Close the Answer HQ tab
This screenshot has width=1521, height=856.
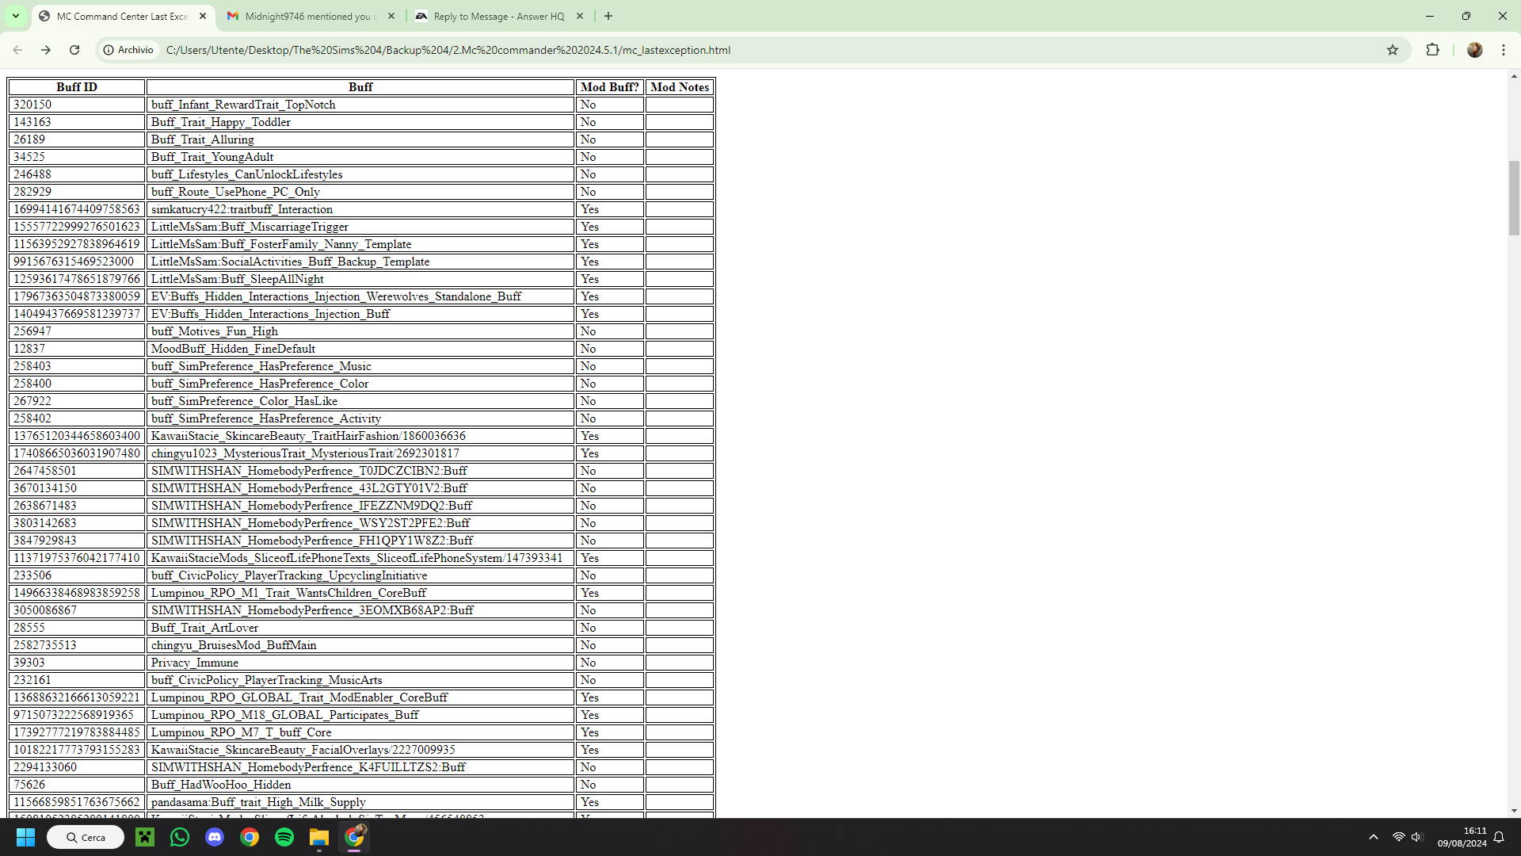pyautogui.click(x=579, y=16)
